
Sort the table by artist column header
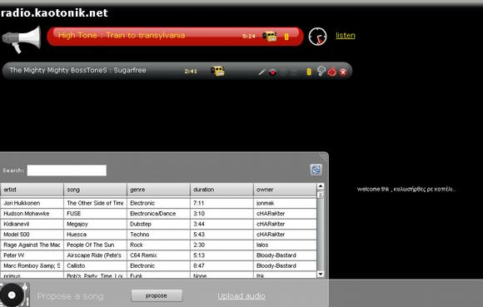(x=32, y=190)
